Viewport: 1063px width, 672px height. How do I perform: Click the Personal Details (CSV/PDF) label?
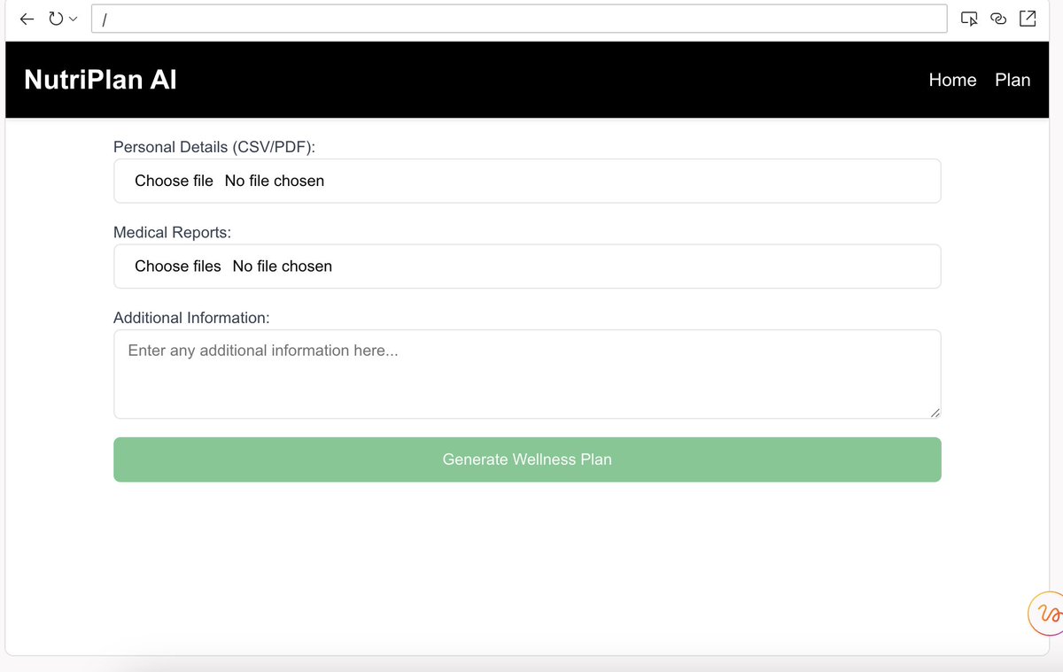click(214, 147)
